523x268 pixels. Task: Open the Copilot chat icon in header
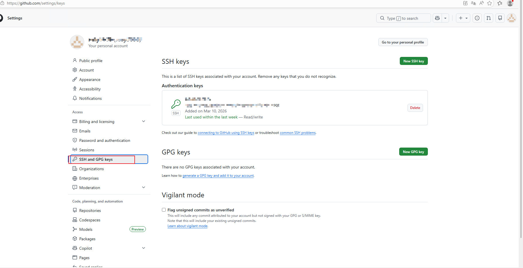[437, 18]
